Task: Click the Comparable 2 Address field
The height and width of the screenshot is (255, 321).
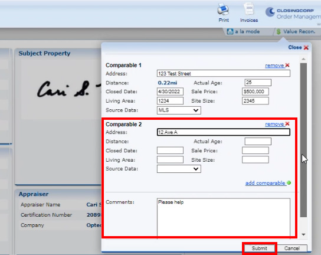Action: point(224,132)
